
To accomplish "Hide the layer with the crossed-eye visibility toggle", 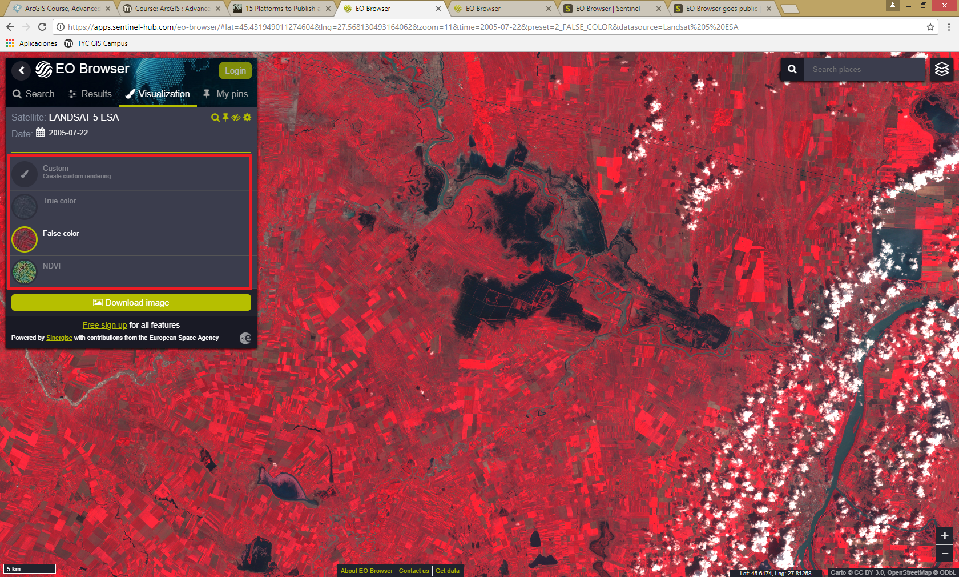I will [236, 118].
